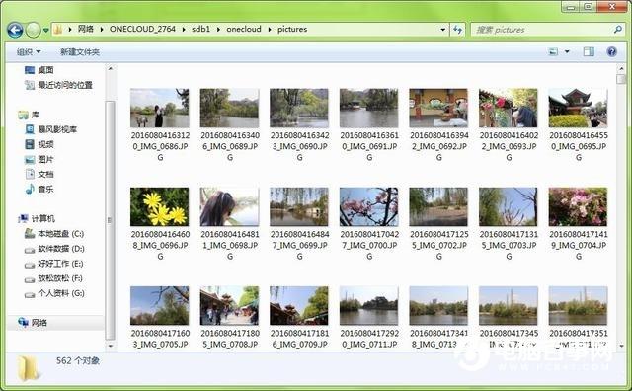This screenshot has height=391, width=632.
Task: Select 网络 in the navigation pane
Action: click(x=33, y=323)
